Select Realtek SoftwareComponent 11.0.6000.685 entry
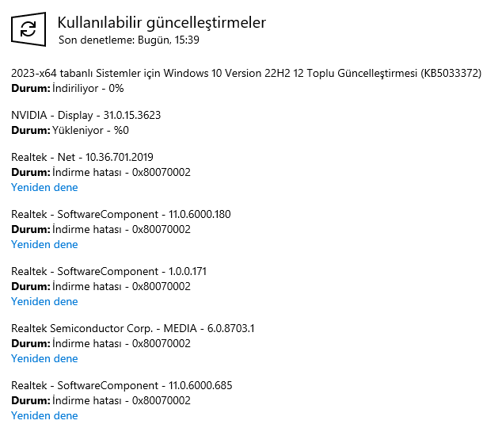Image resolution: width=498 pixels, height=428 pixels. pyautogui.click(x=121, y=385)
